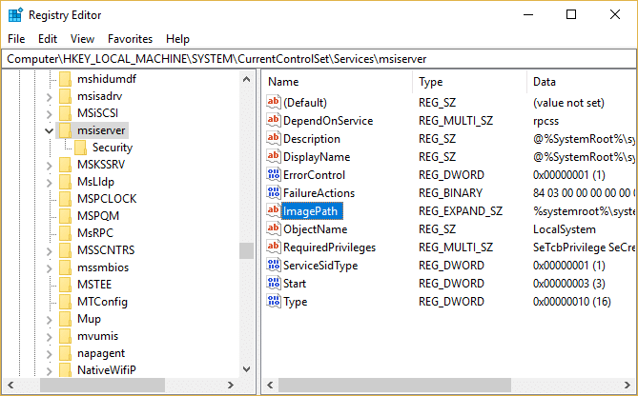Expand the napagent registry key
Screen dimensions: 638x396
point(50,352)
